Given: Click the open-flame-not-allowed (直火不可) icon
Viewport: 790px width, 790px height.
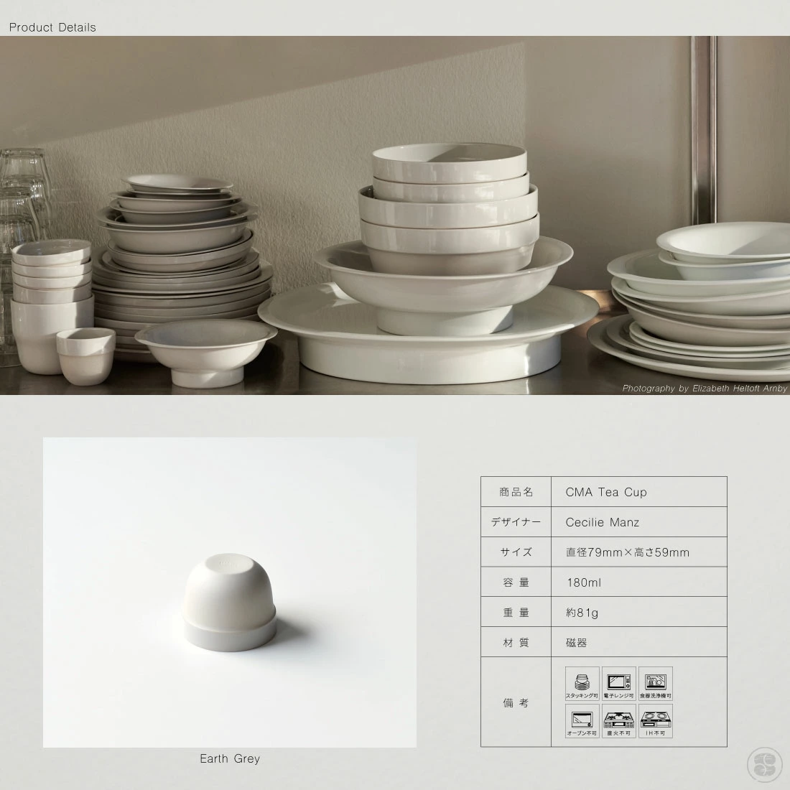Looking at the screenshot, I should (618, 720).
